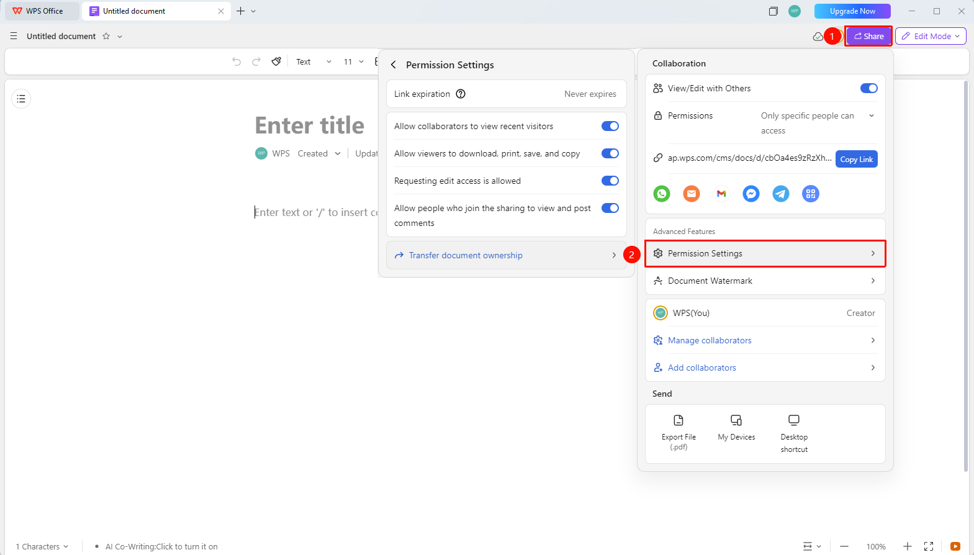Viewport: 974px width, 555px height.
Task: Open the Edit Mode dropdown
Action: [x=931, y=36]
